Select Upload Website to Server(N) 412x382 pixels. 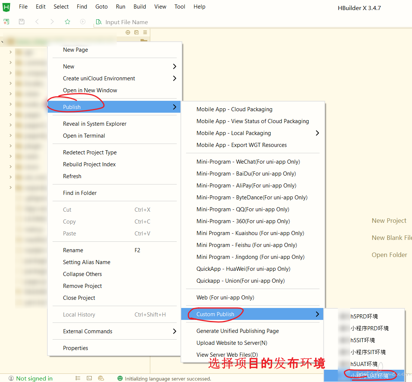[x=232, y=343]
